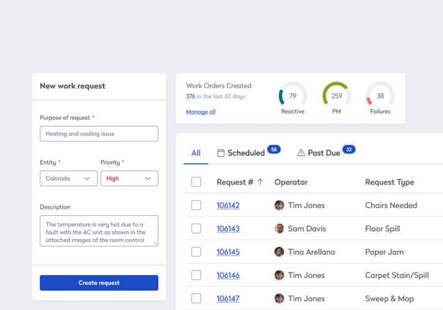
Task: Click the Failures gauge showing 38
Action: (x=380, y=96)
